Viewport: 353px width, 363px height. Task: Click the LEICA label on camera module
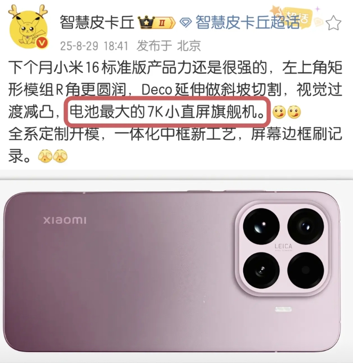[283, 246]
